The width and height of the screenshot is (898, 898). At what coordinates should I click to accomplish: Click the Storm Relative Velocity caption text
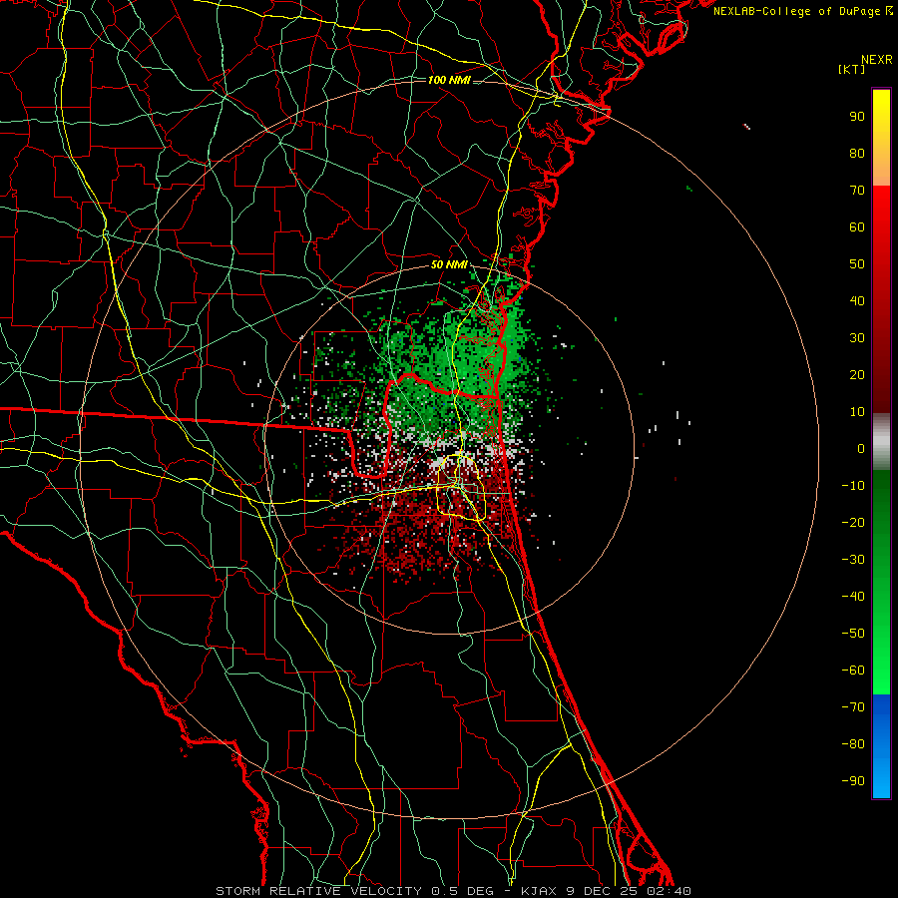[453, 891]
